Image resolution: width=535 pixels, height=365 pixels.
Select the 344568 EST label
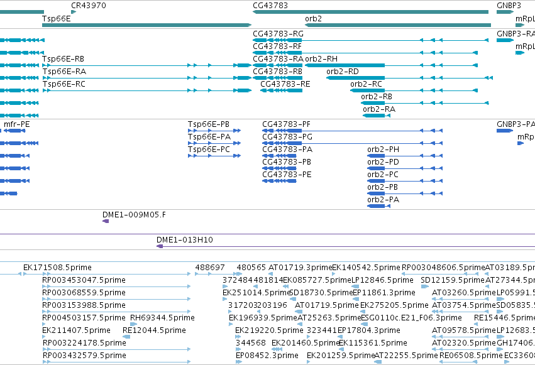251,344
